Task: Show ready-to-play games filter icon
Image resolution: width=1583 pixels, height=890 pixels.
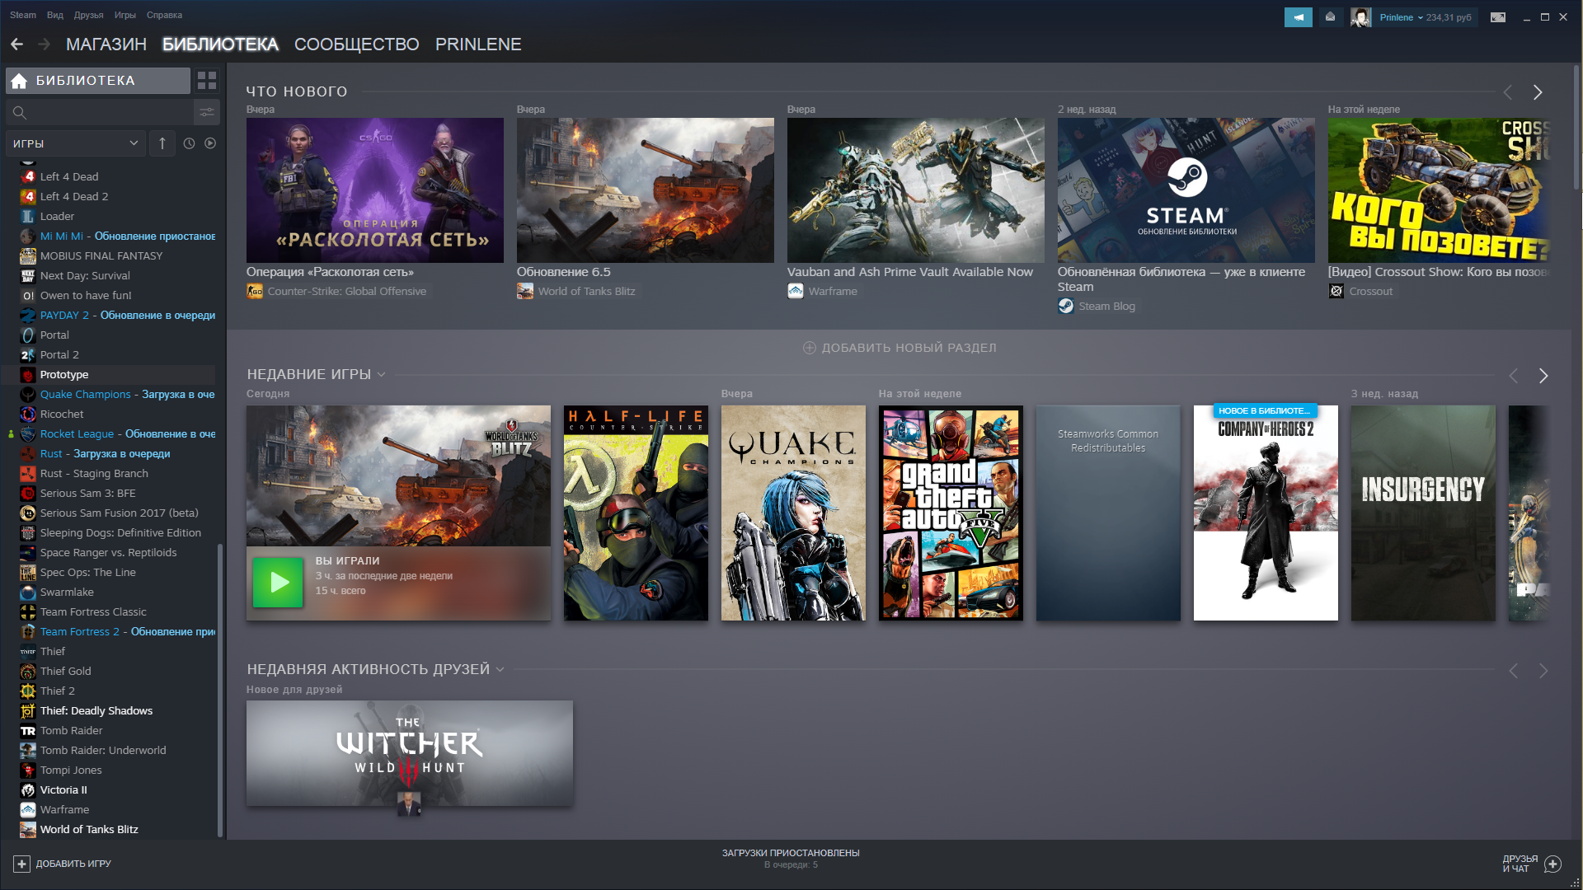Action: 210,143
